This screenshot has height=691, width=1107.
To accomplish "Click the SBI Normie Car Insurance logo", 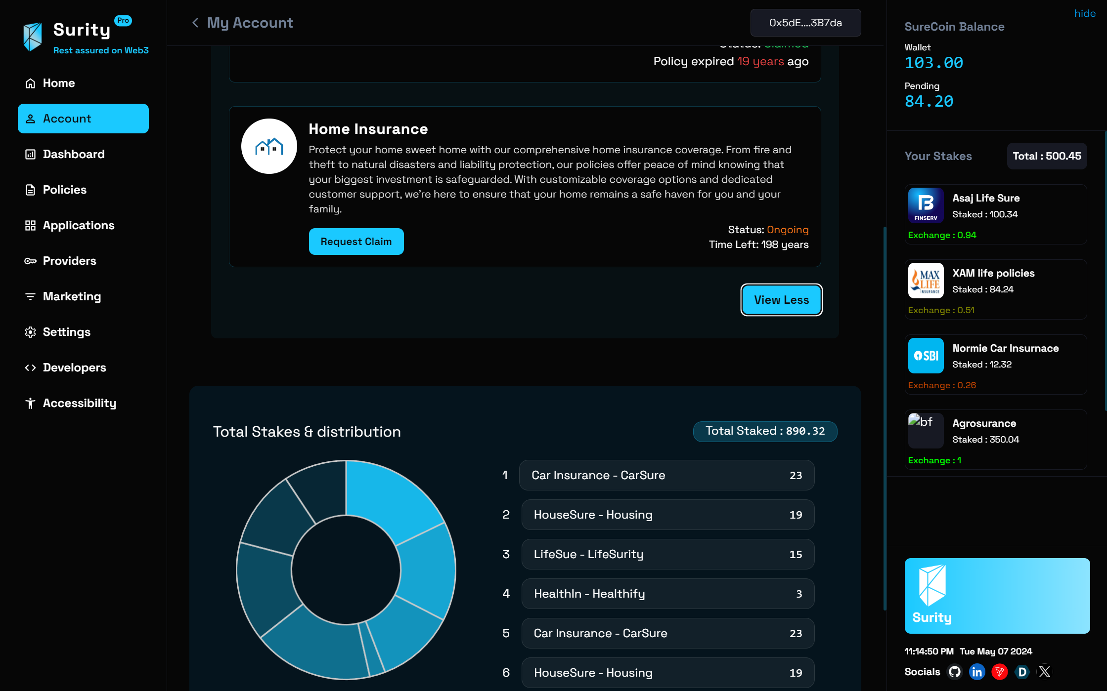I will tap(926, 356).
